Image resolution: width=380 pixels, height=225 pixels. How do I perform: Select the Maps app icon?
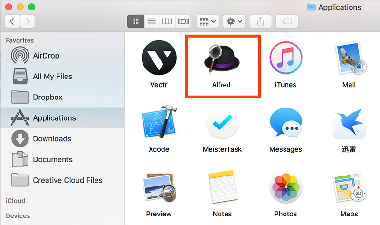pos(350,187)
